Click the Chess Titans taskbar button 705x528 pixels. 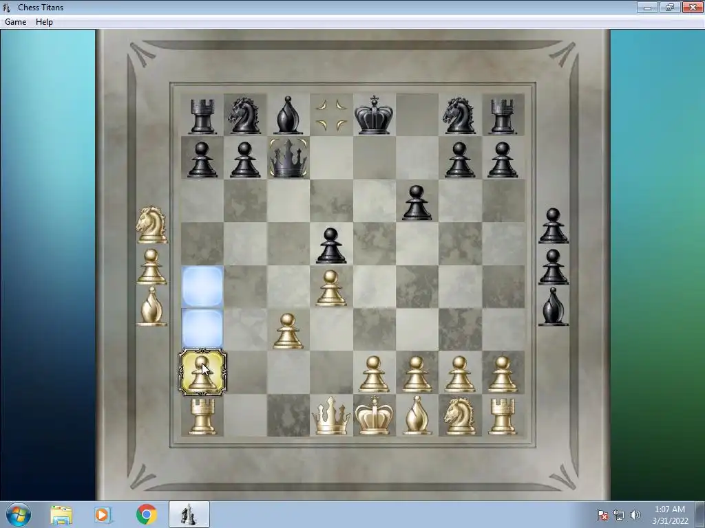tap(189, 514)
